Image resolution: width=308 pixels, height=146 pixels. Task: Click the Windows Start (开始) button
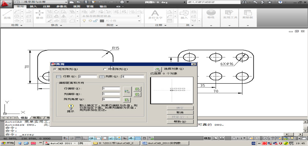coord(8,143)
